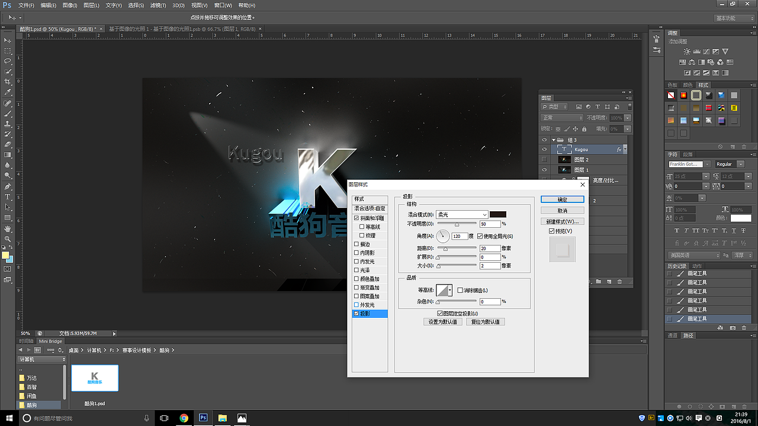Open the 美国英语 language dropdown
758x426 pixels.
point(693,256)
